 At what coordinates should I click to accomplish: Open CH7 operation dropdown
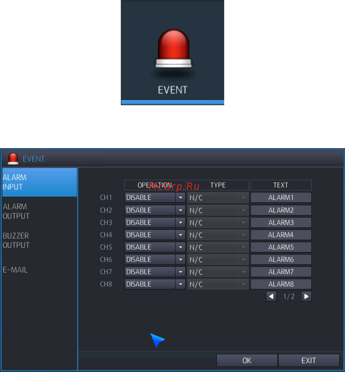click(155, 272)
